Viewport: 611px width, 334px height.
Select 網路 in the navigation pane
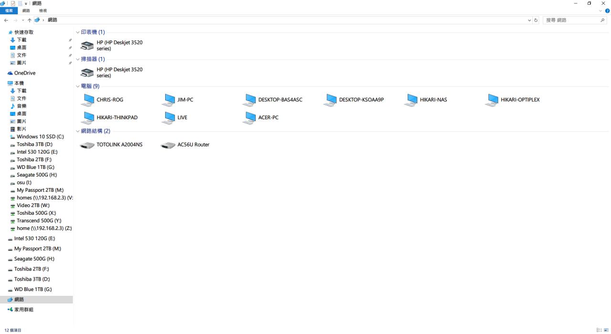tap(37, 300)
